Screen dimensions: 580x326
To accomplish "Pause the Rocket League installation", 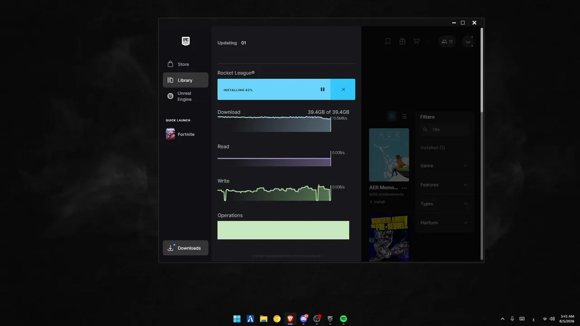I will pyautogui.click(x=323, y=90).
